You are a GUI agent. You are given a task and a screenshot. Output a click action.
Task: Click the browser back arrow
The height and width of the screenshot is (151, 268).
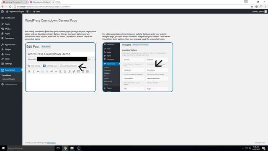3,7
